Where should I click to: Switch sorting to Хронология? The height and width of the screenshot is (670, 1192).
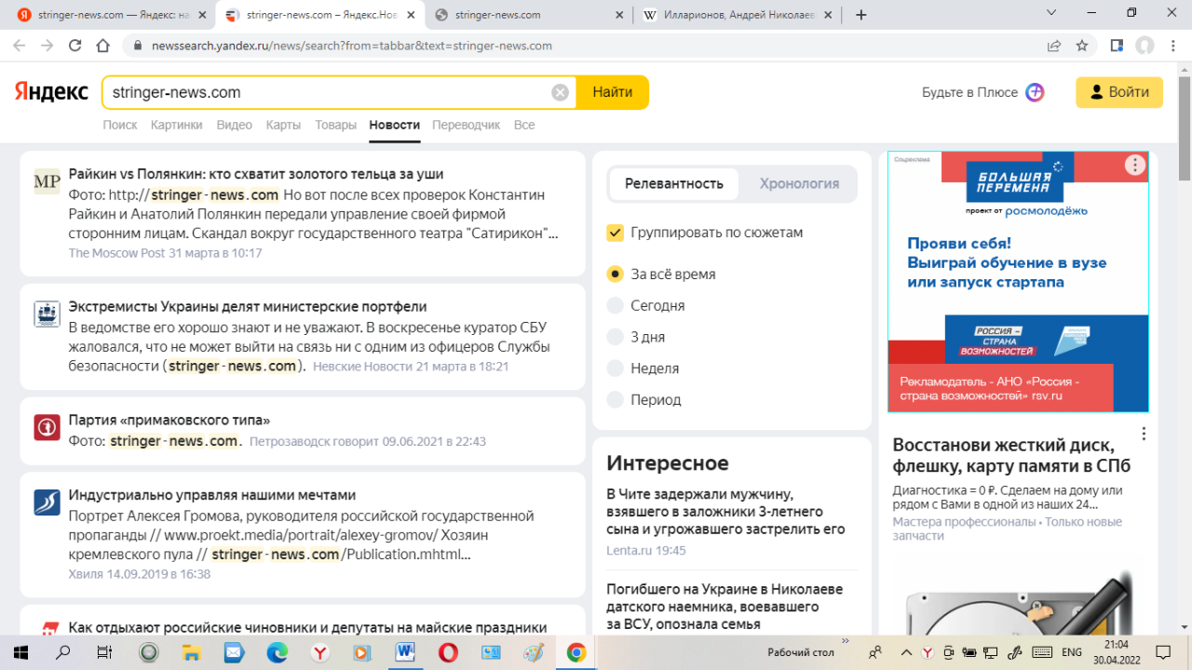(799, 183)
